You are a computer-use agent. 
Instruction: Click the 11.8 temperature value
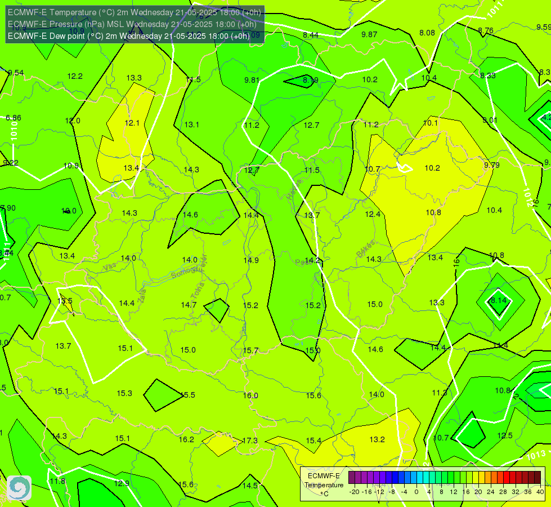tap(57, 481)
